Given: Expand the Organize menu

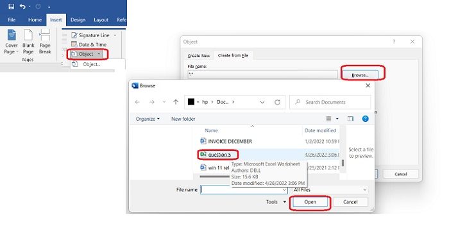Looking at the screenshot, I should coord(148,119).
